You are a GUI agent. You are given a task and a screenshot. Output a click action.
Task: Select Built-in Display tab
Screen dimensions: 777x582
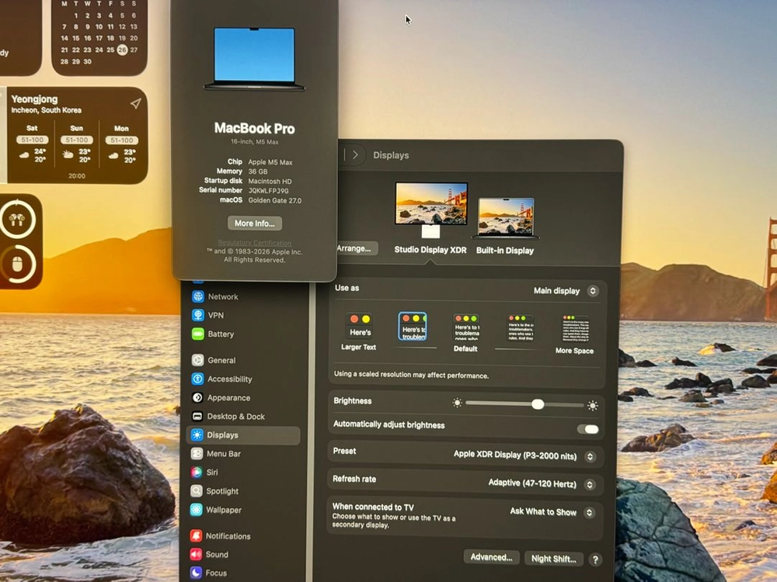point(505,226)
